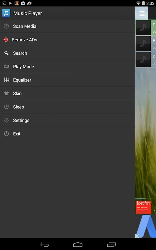Open the playlist list icon tab
This screenshot has width=156, height=250.
click(x=142, y=13)
